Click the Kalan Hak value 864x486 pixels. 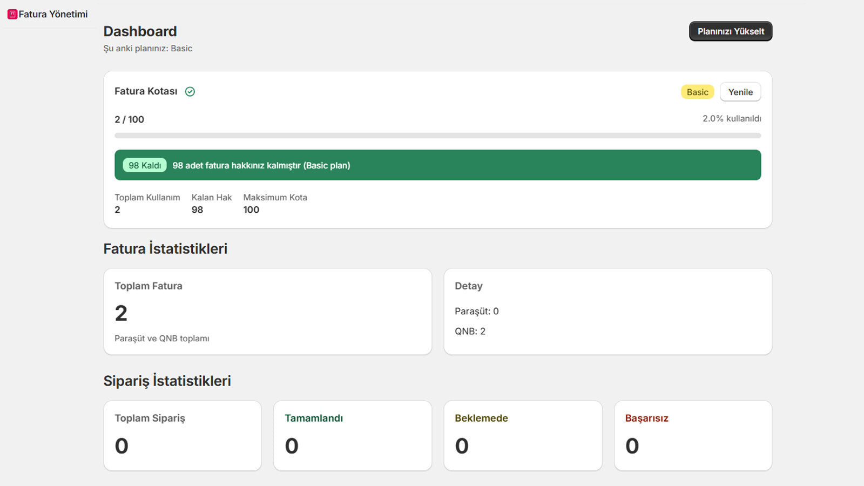(198, 210)
